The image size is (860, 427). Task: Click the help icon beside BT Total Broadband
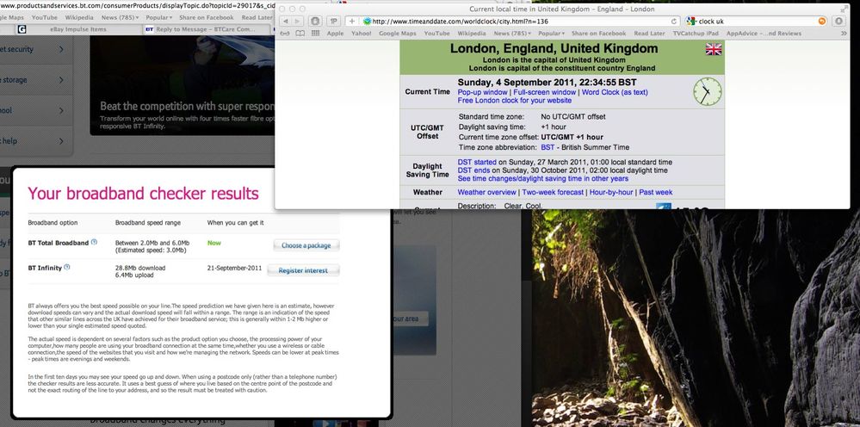(x=94, y=243)
